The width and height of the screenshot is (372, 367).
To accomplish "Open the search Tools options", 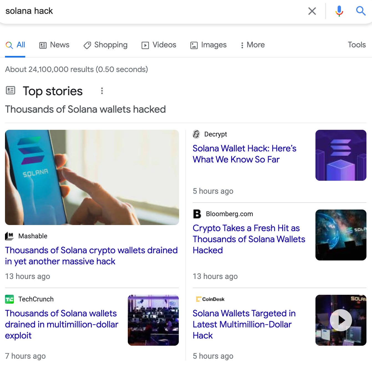I will (x=357, y=45).
